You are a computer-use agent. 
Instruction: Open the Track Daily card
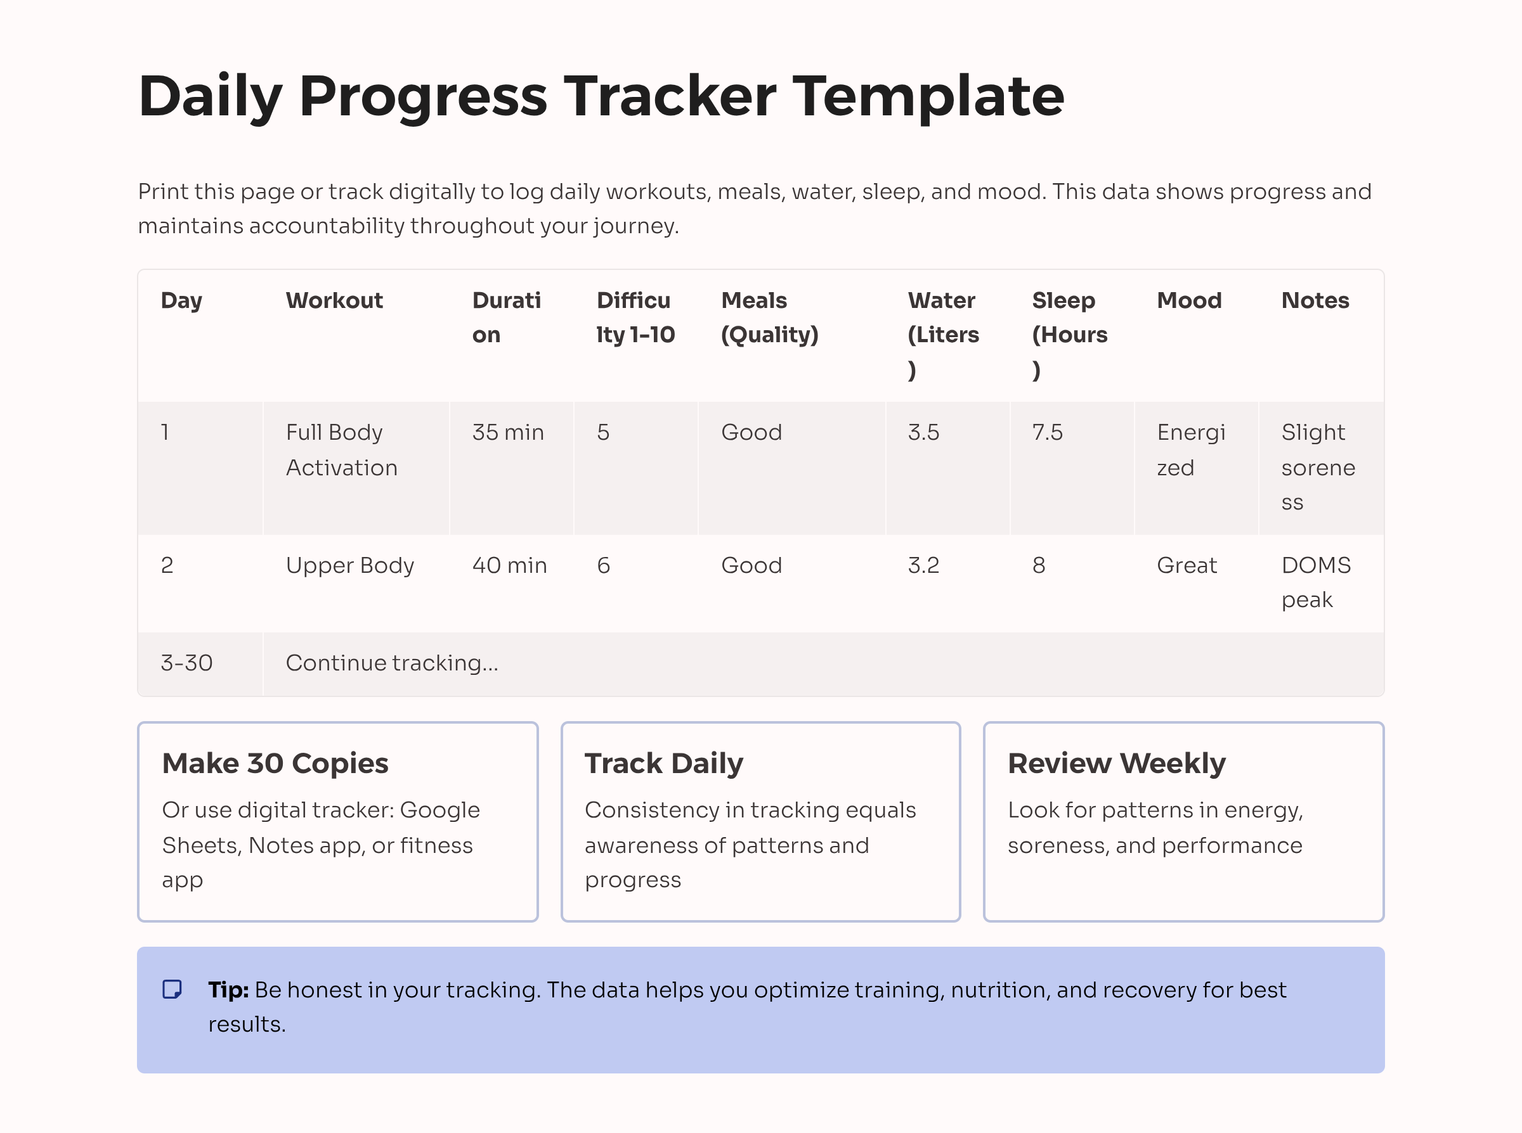[760, 821]
